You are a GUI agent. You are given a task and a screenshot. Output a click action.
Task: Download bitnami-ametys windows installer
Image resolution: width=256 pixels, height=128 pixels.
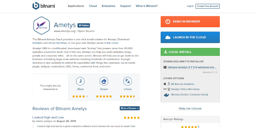[x=192, y=67]
